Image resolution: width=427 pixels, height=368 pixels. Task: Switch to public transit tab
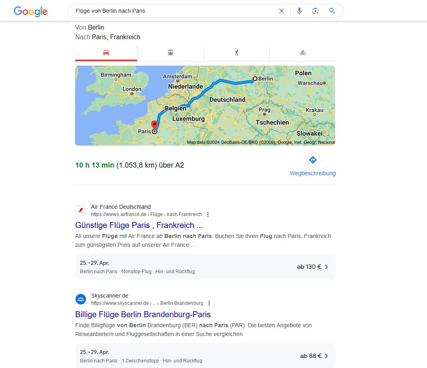(170, 53)
